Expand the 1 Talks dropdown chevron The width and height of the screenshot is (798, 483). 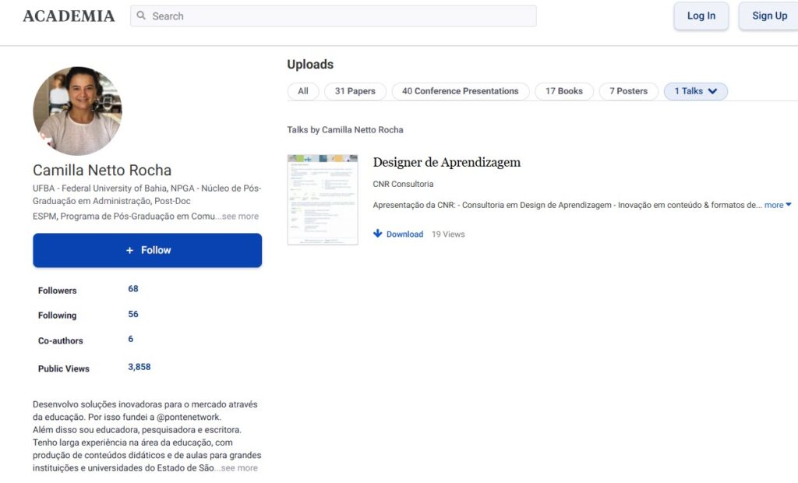pos(712,91)
